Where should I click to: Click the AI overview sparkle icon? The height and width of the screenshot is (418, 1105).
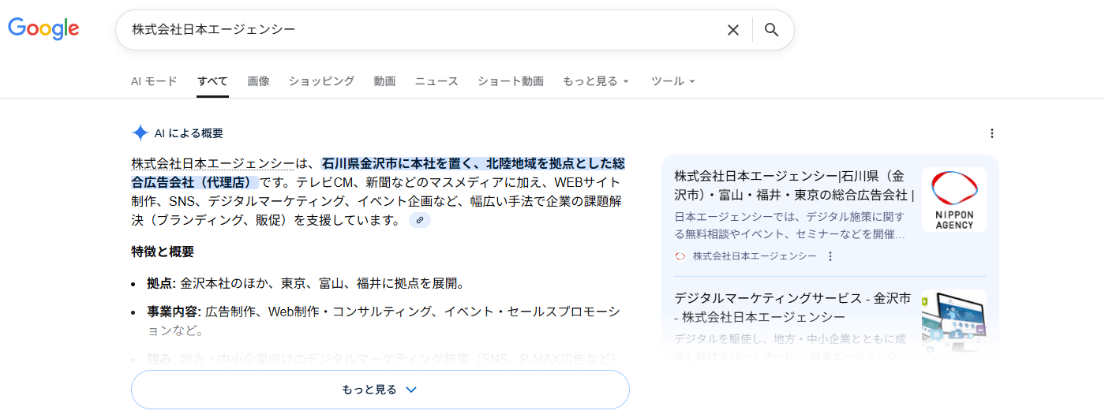140,132
